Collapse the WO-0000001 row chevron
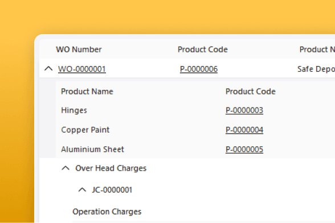The image size is (335, 223). tap(48, 69)
